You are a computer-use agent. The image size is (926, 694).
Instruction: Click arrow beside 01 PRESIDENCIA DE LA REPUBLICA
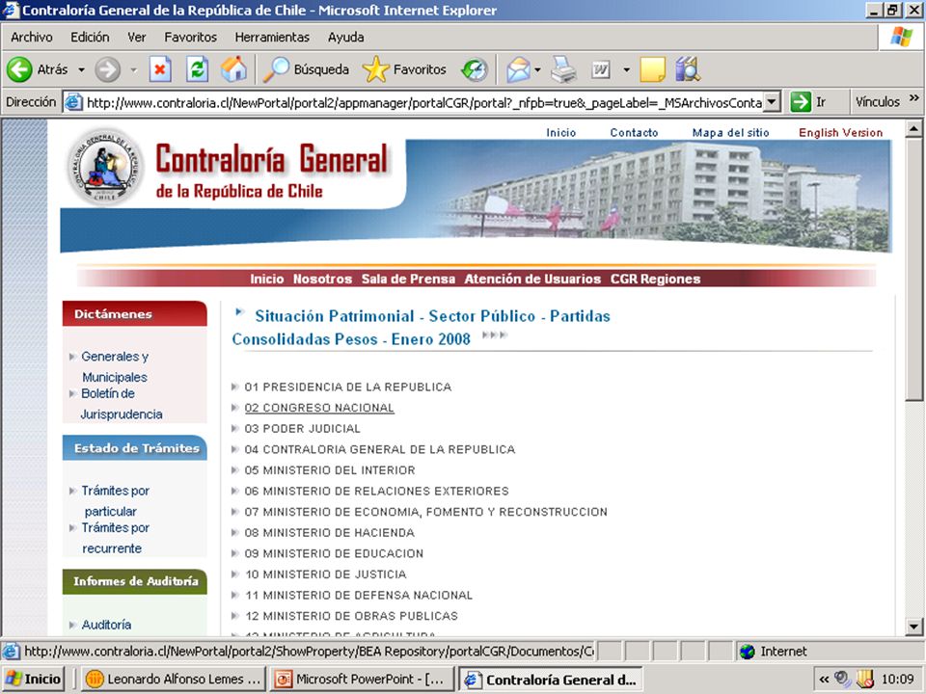point(235,387)
